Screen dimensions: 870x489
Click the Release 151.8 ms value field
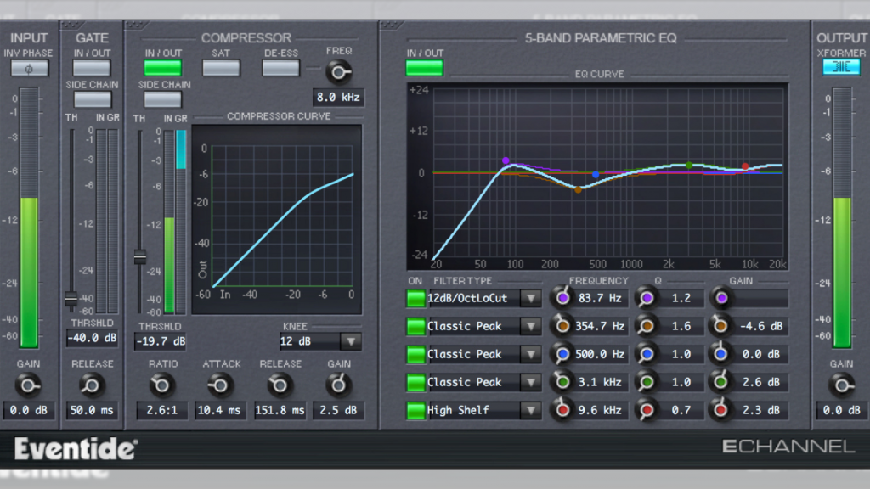point(280,410)
